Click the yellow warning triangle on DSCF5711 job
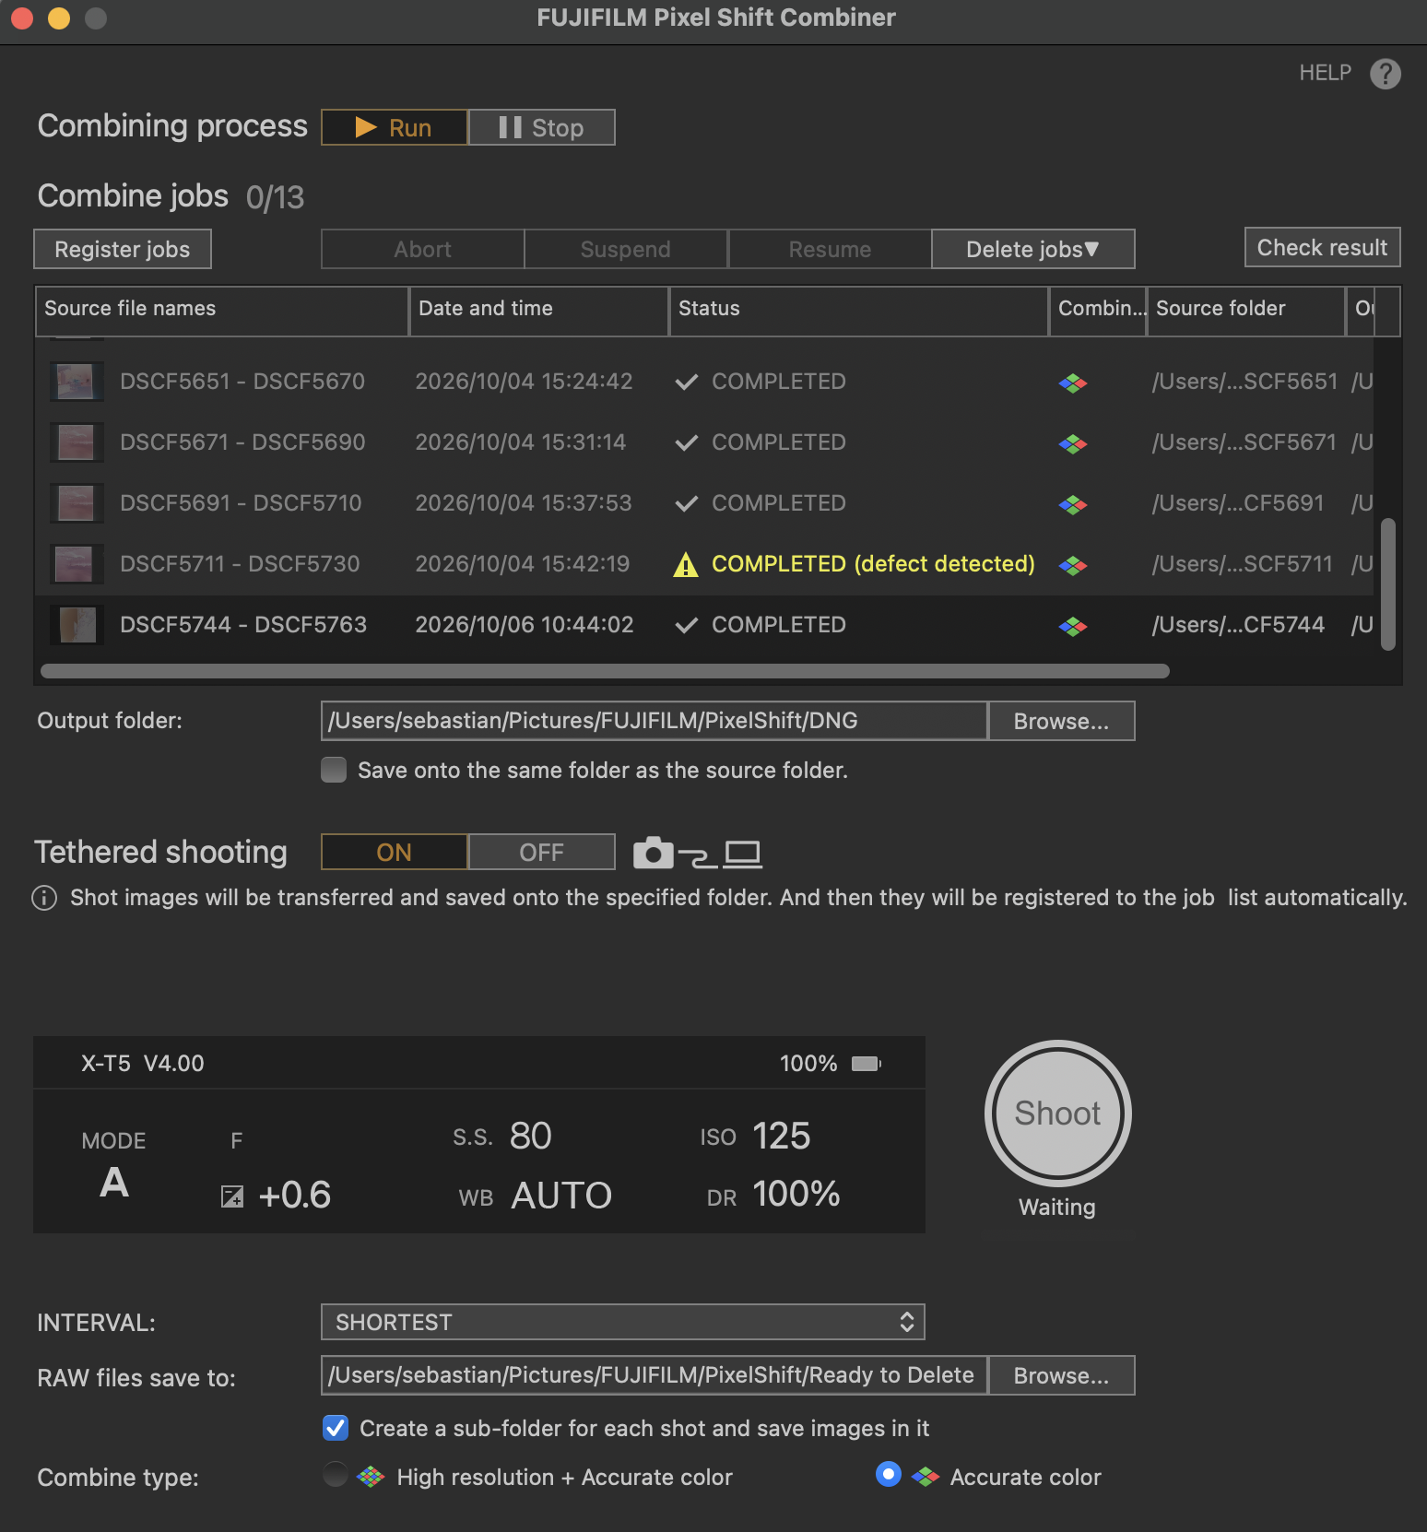This screenshot has width=1427, height=1532. [x=685, y=564]
